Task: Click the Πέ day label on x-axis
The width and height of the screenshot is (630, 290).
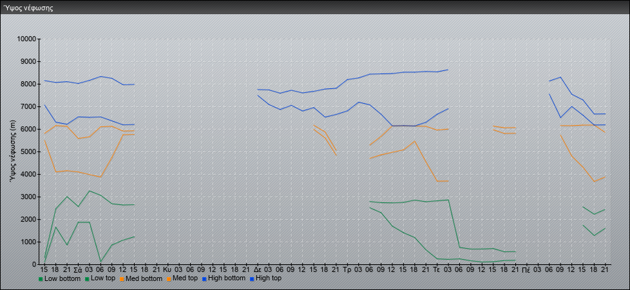Action: tap(526, 269)
